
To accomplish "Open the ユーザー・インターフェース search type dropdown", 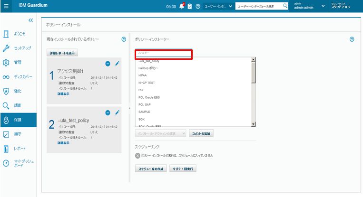I will coord(217,6).
